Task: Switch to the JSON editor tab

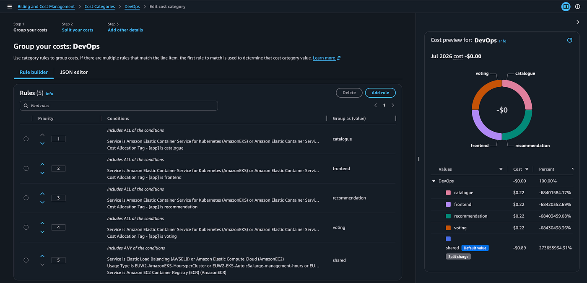Action: [74, 72]
